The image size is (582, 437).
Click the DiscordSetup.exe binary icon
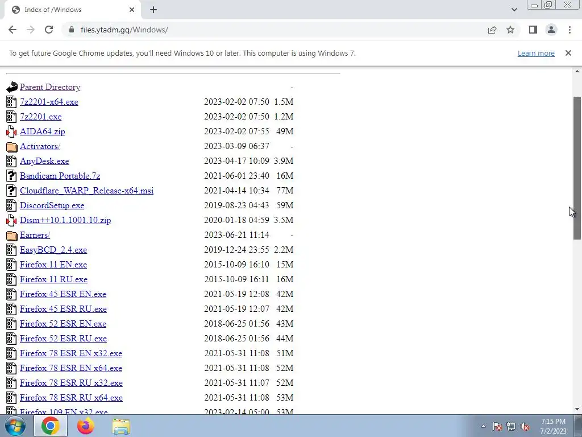[x=11, y=205]
